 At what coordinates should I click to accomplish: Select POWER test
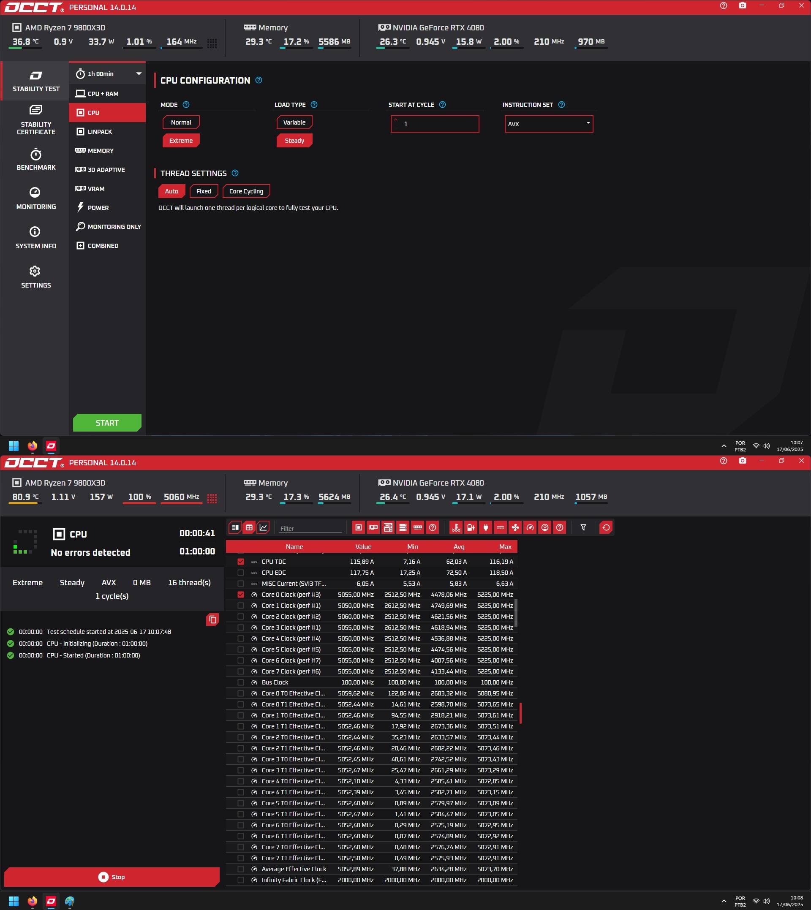click(107, 208)
